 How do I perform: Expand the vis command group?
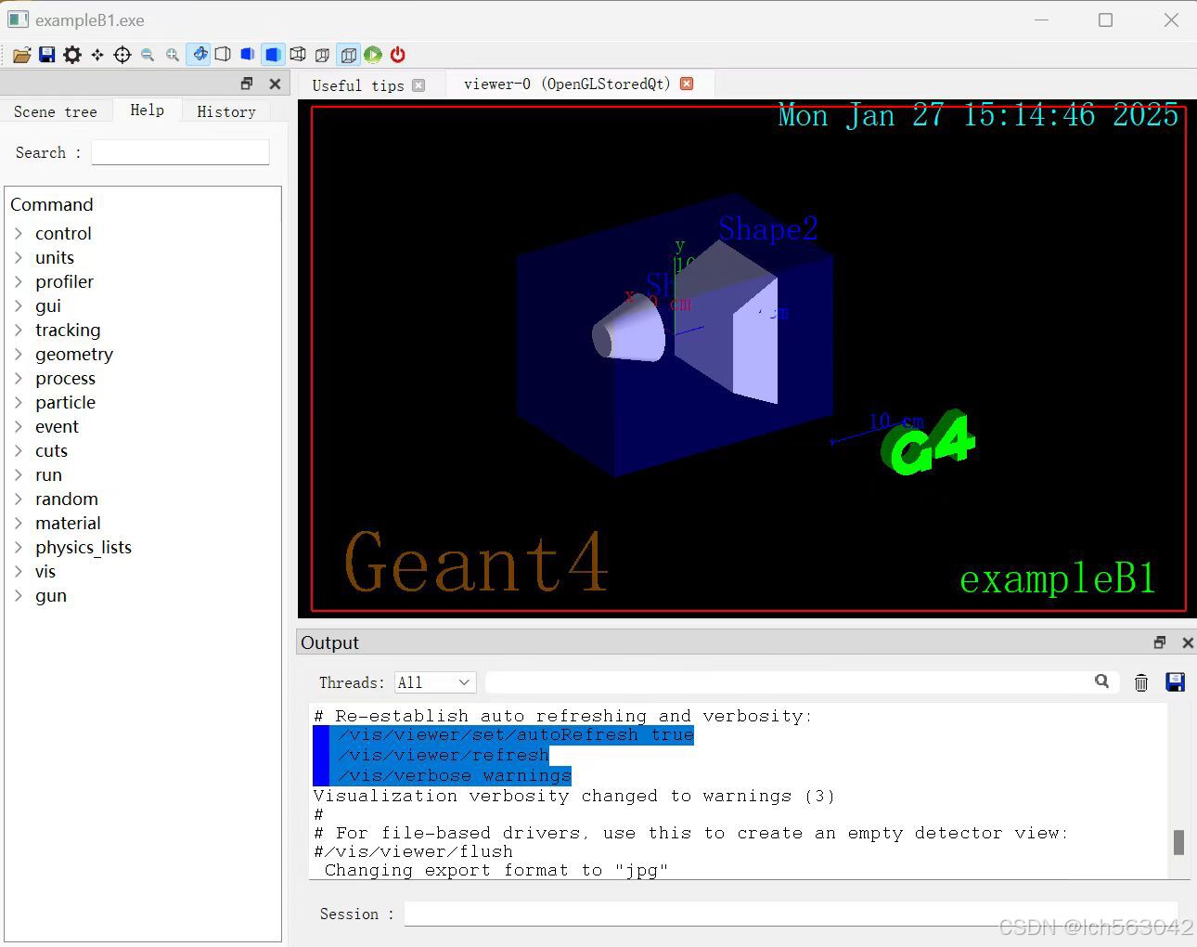[19, 571]
